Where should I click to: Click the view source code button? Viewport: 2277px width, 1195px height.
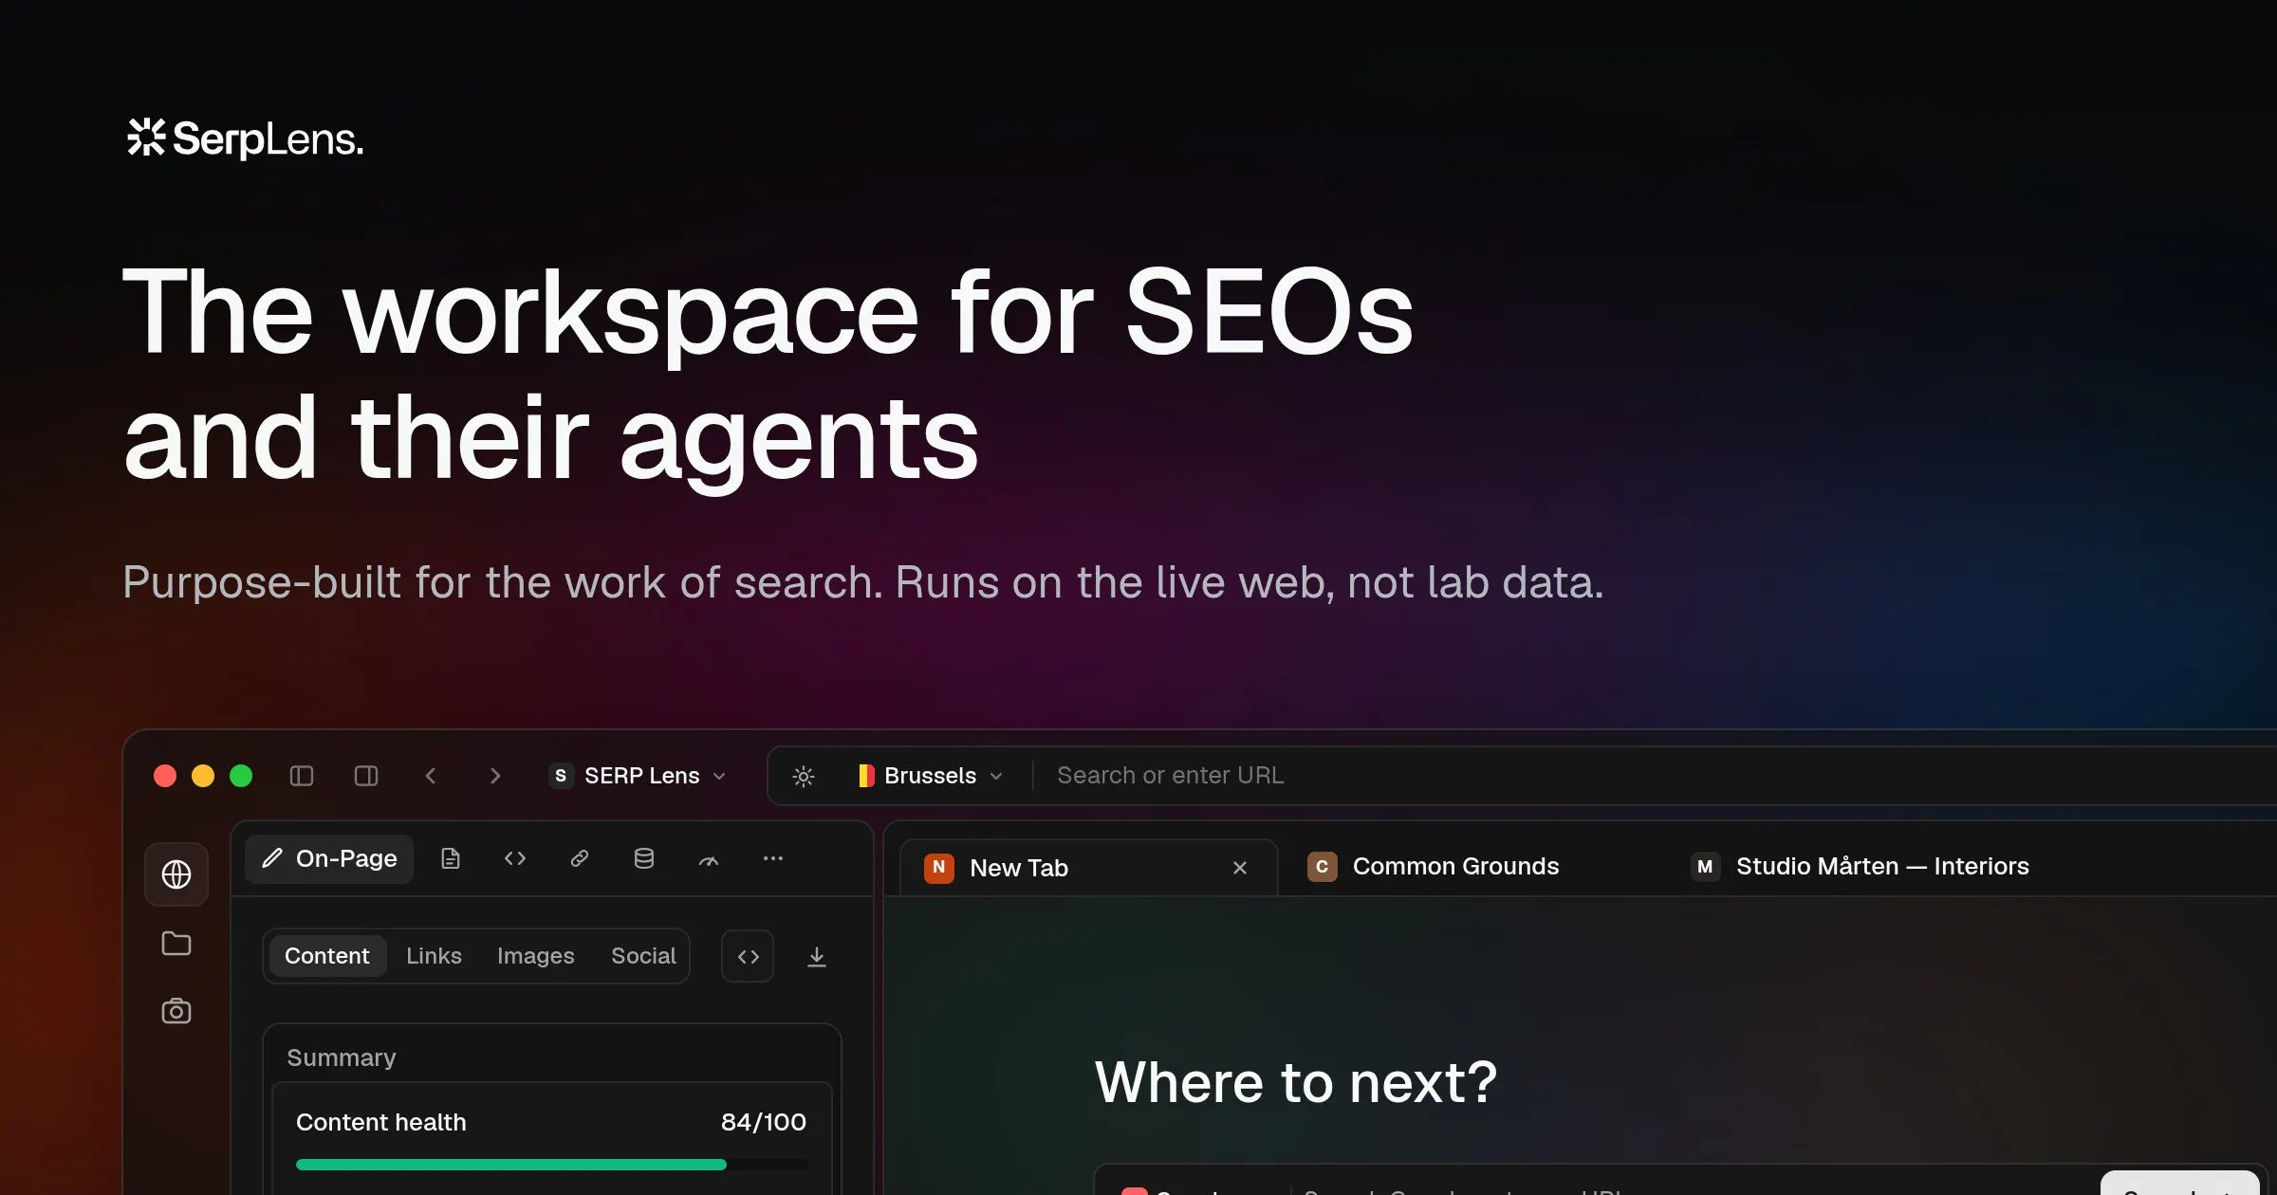coord(748,957)
